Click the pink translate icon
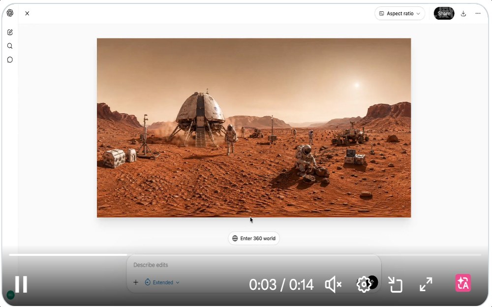492x307 pixels. pyautogui.click(x=463, y=283)
